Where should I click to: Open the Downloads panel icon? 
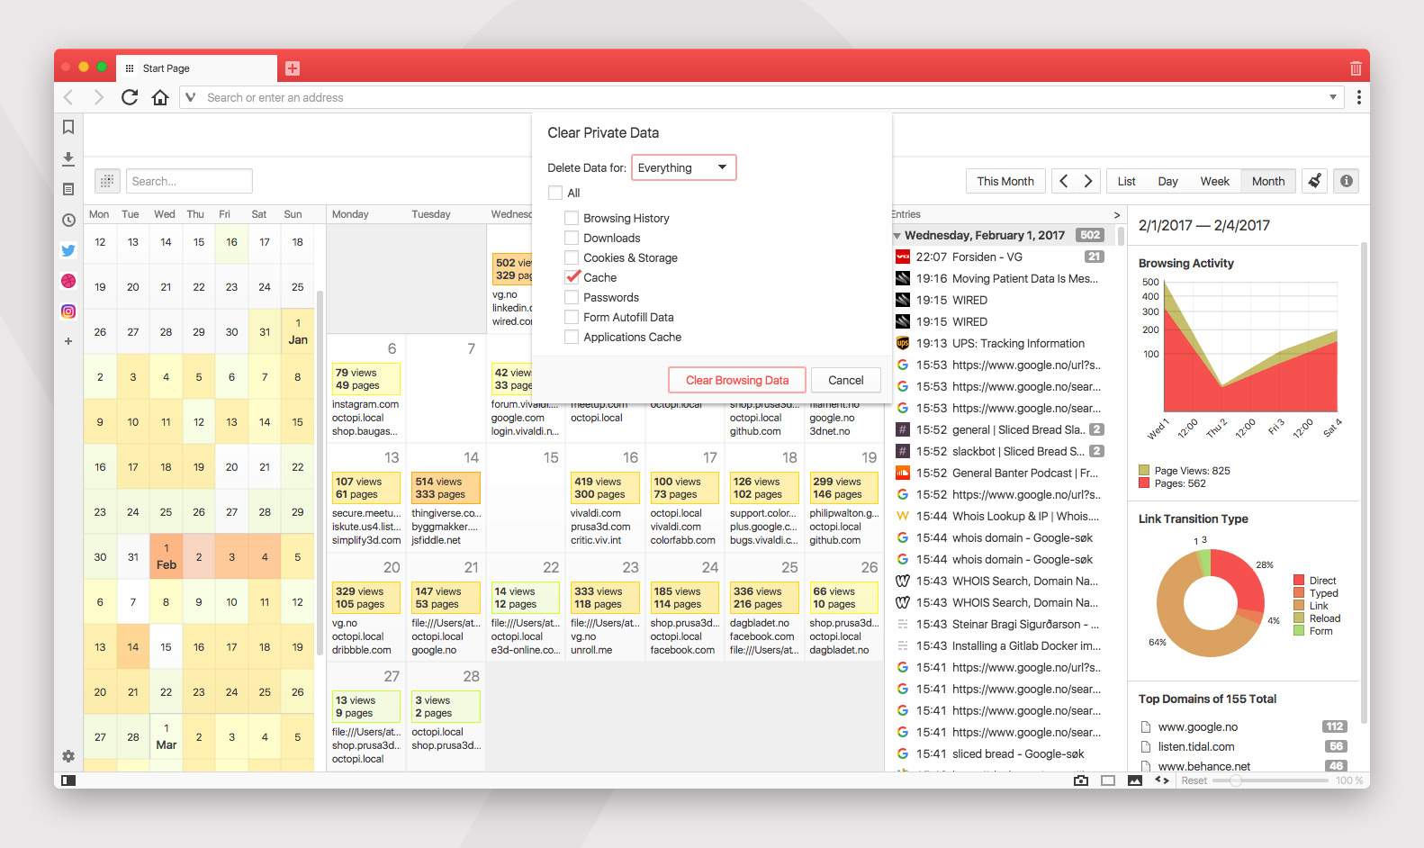pos(68,158)
